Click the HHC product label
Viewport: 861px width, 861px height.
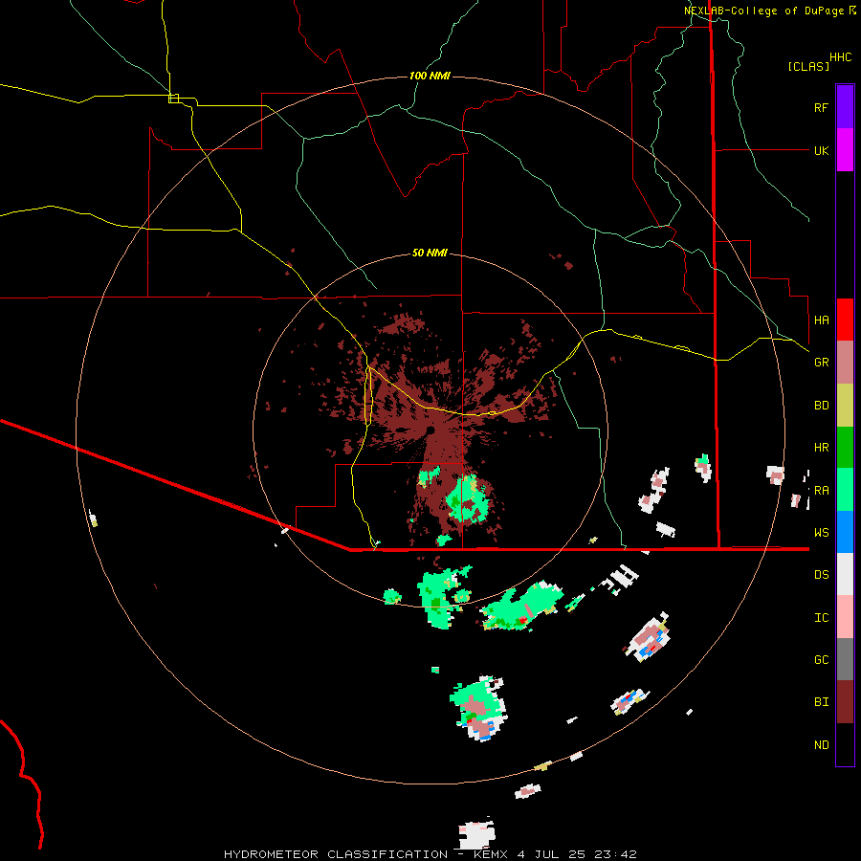coord(840,57)
